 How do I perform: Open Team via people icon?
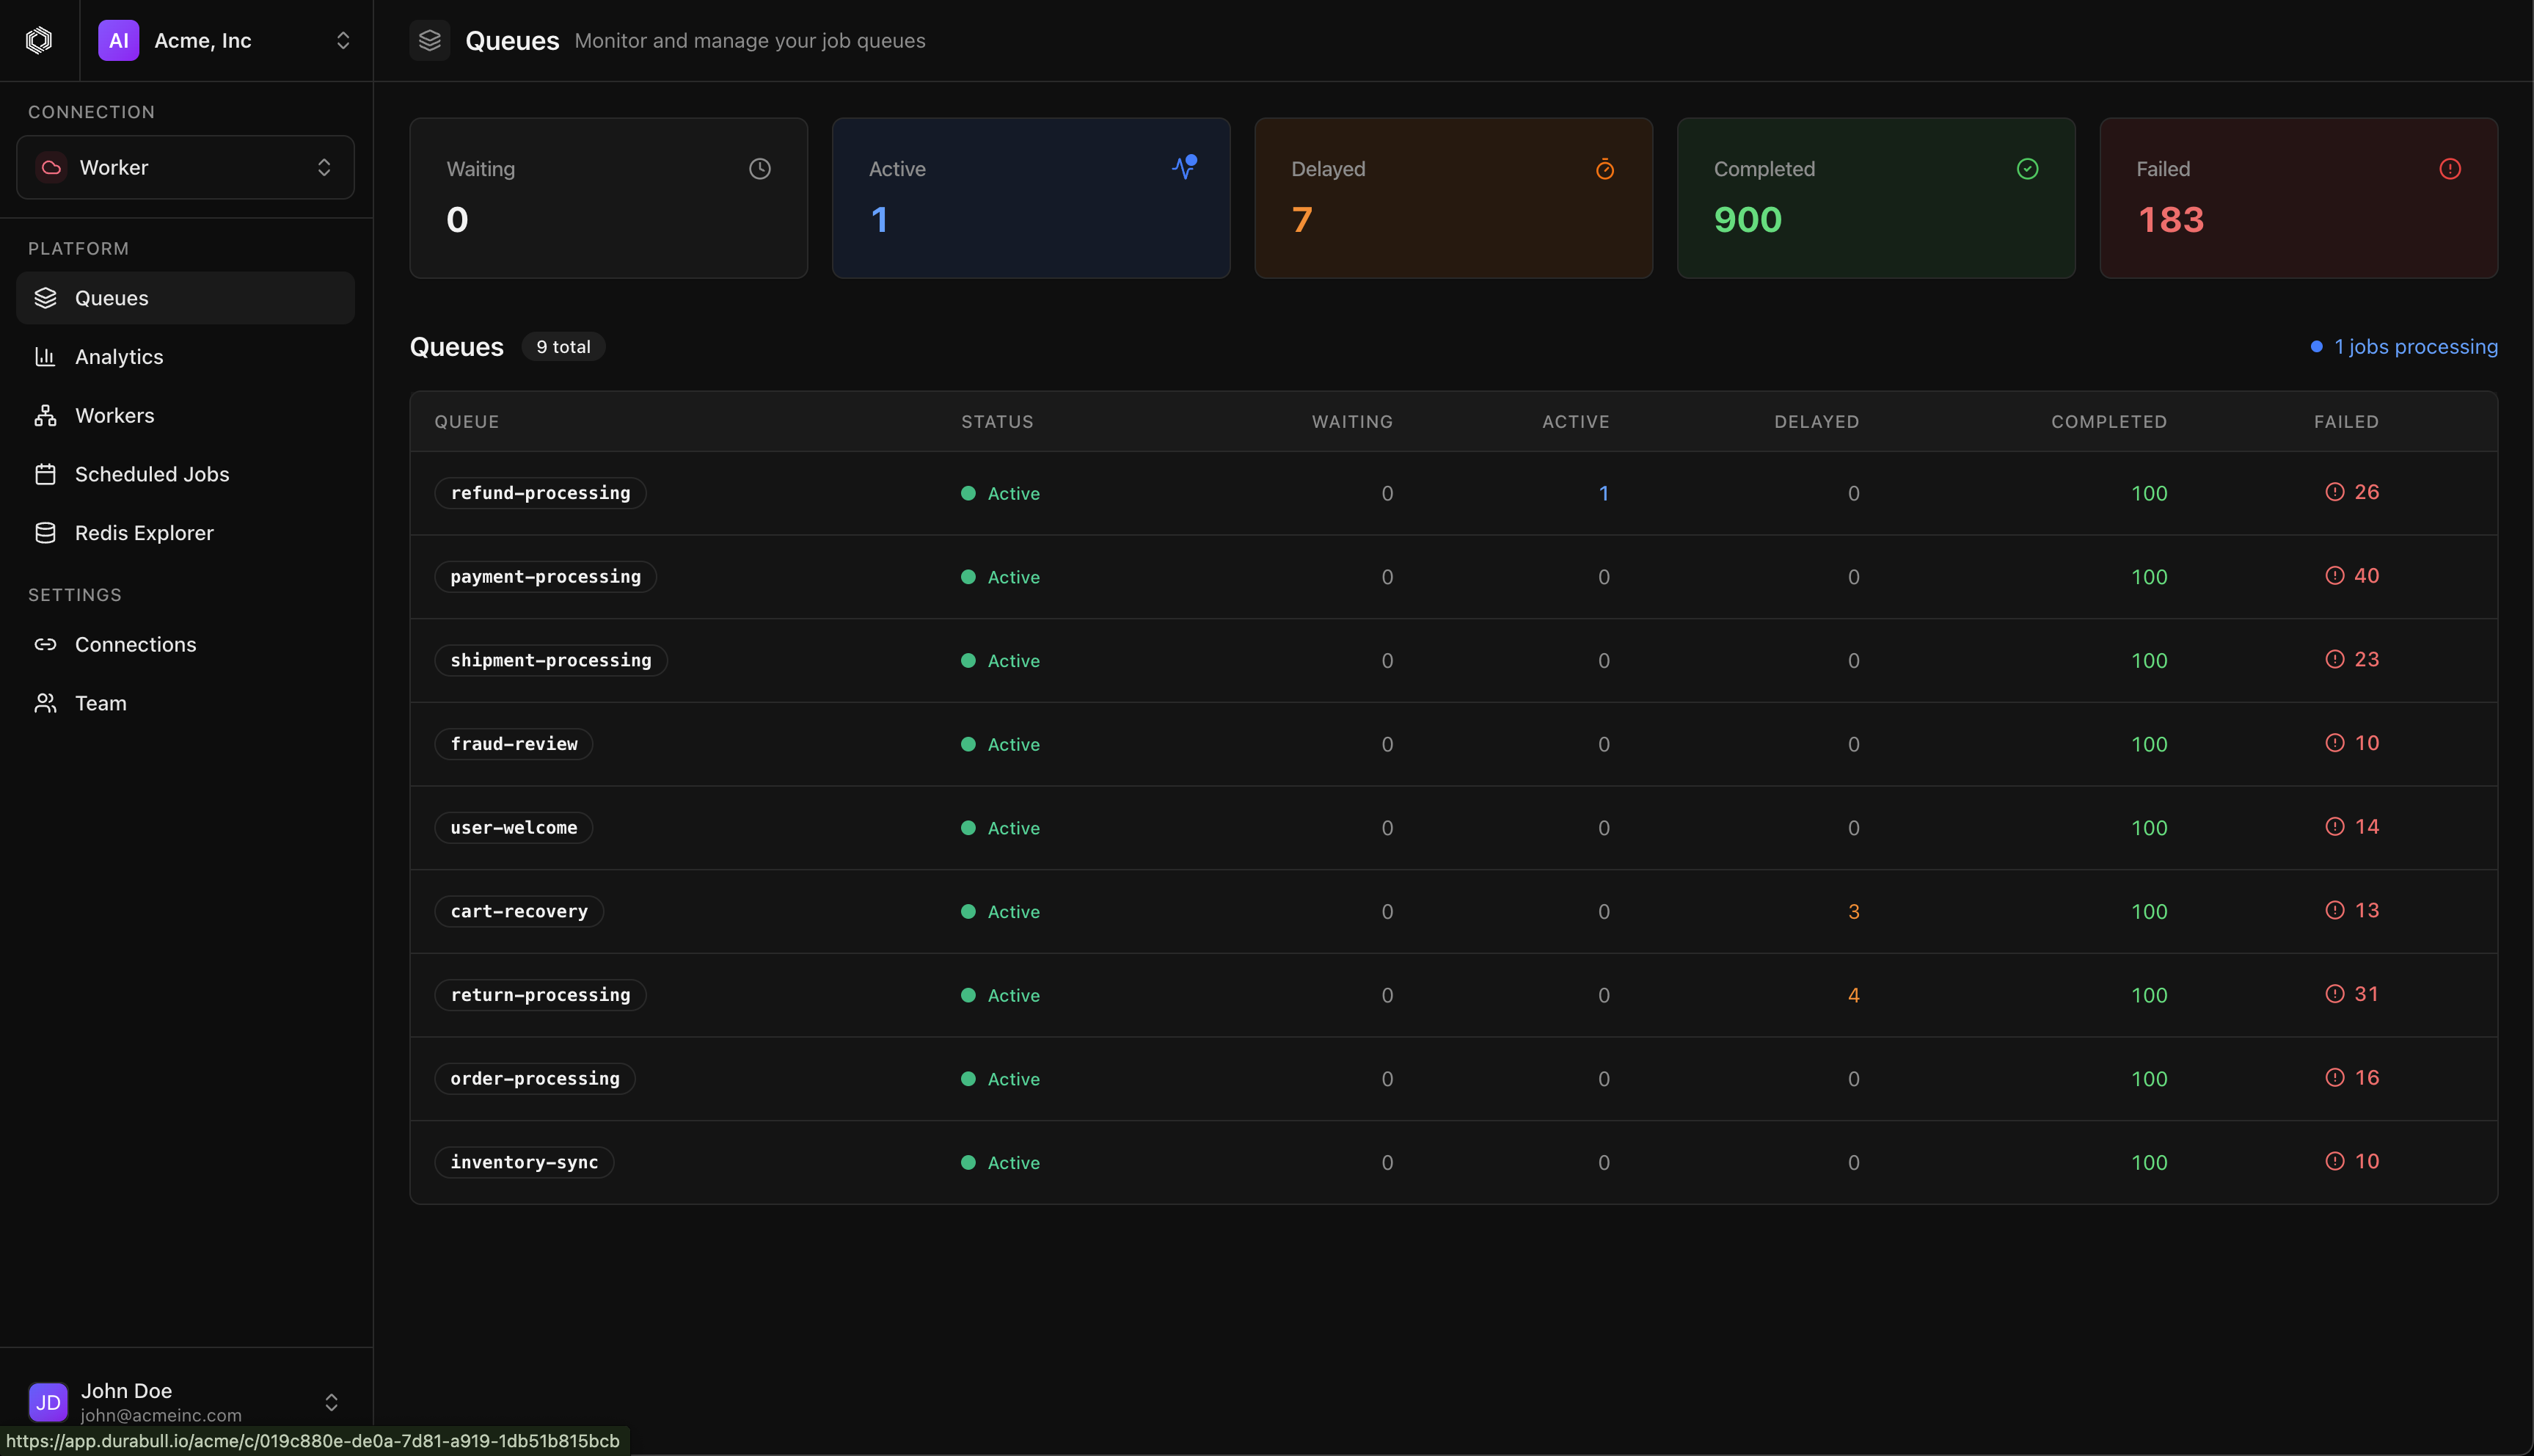46,702
